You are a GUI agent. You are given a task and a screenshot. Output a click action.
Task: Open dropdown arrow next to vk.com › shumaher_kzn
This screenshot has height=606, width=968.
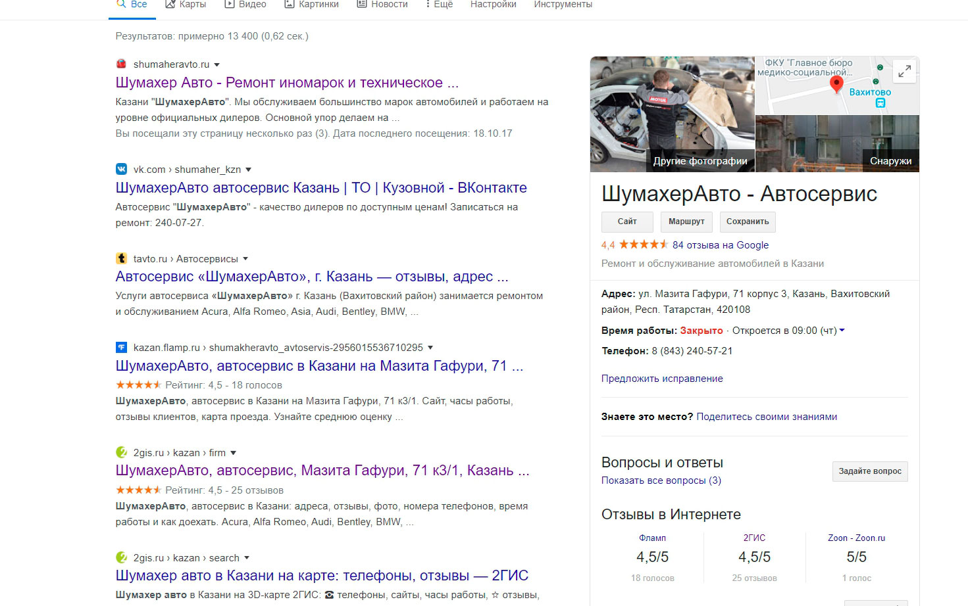pos(248,170)
